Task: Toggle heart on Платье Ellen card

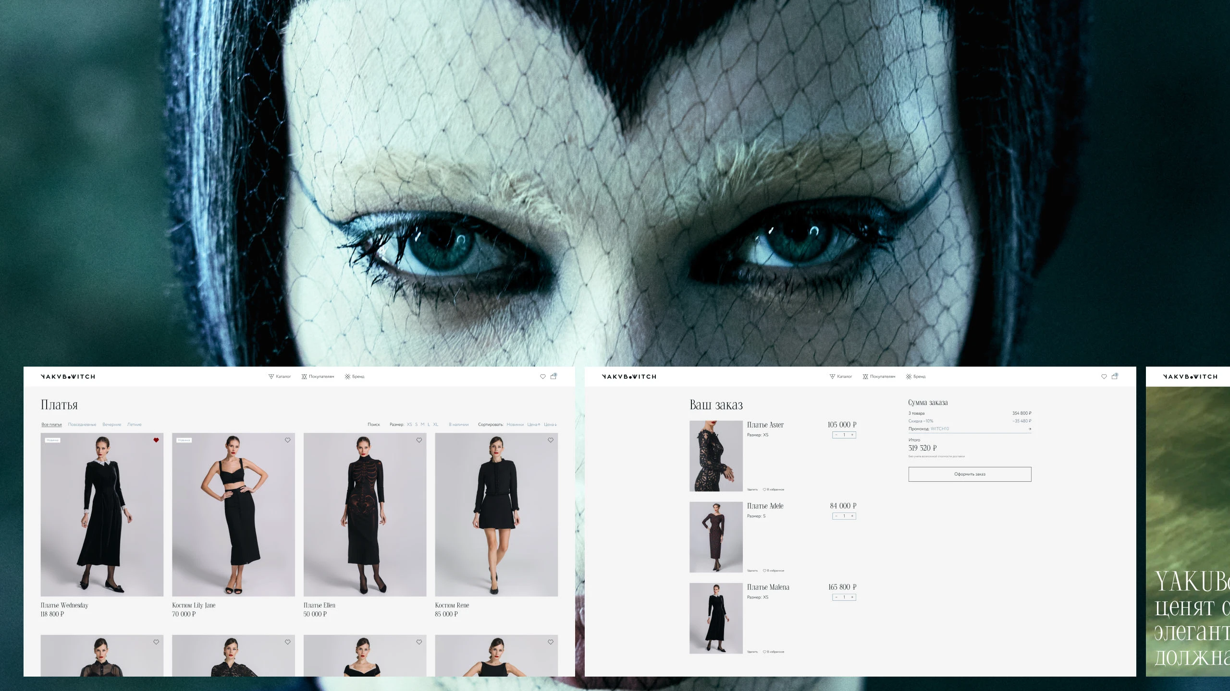Action: pyautogui.click(x=419, y=440)
